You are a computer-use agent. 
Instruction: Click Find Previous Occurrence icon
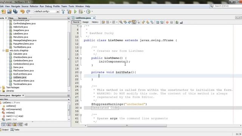[125, 22]
